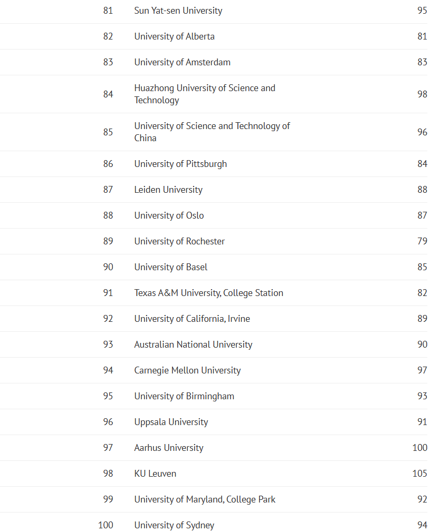The width and height of the screenshot is (430, 532).
Task: Open the Sun Yat-sen University entry
Action: [x=178, y=11]
